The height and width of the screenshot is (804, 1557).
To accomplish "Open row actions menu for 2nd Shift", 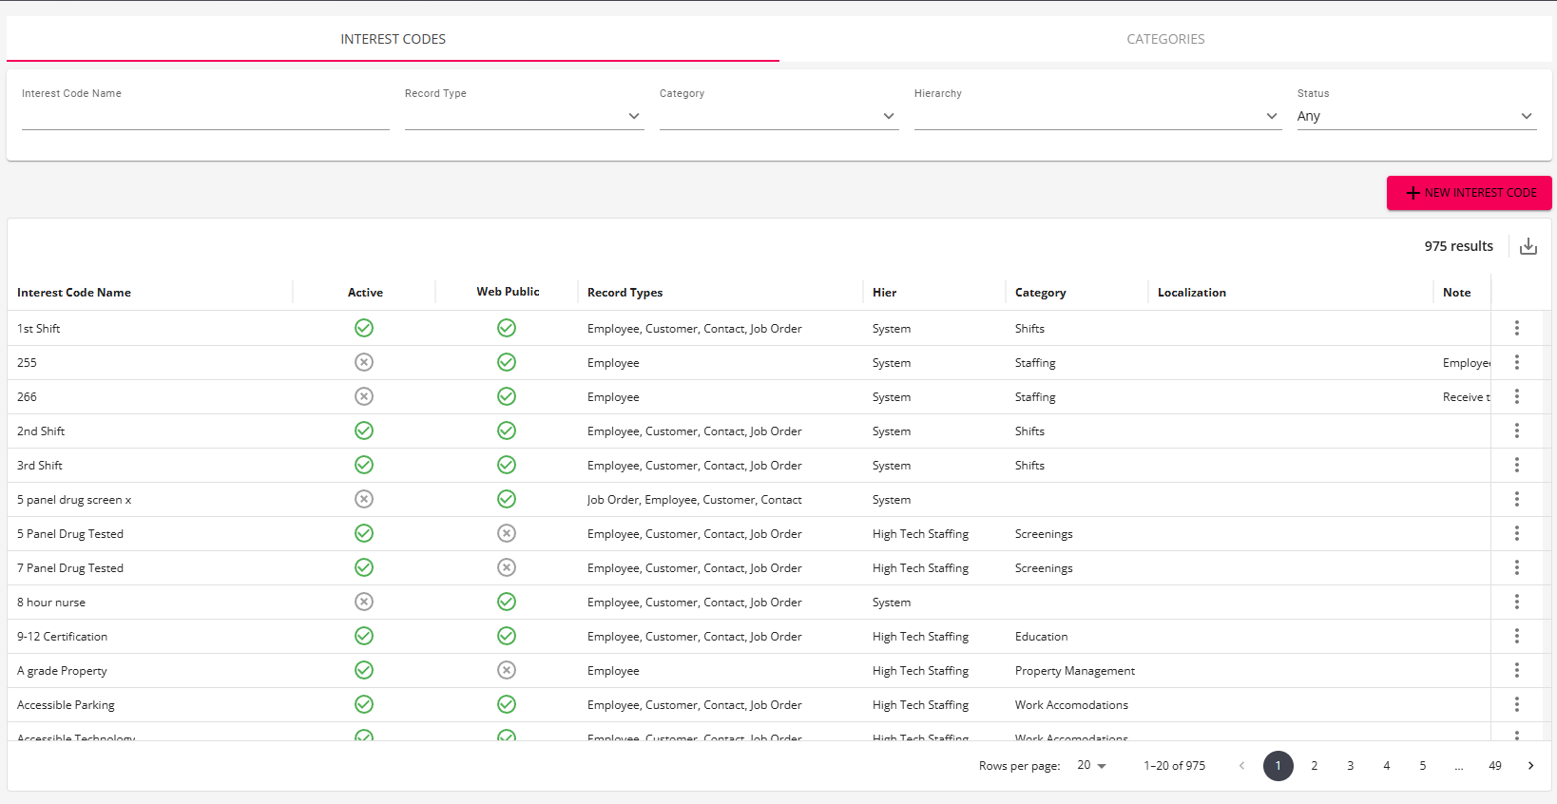I will coord(1516,431).
